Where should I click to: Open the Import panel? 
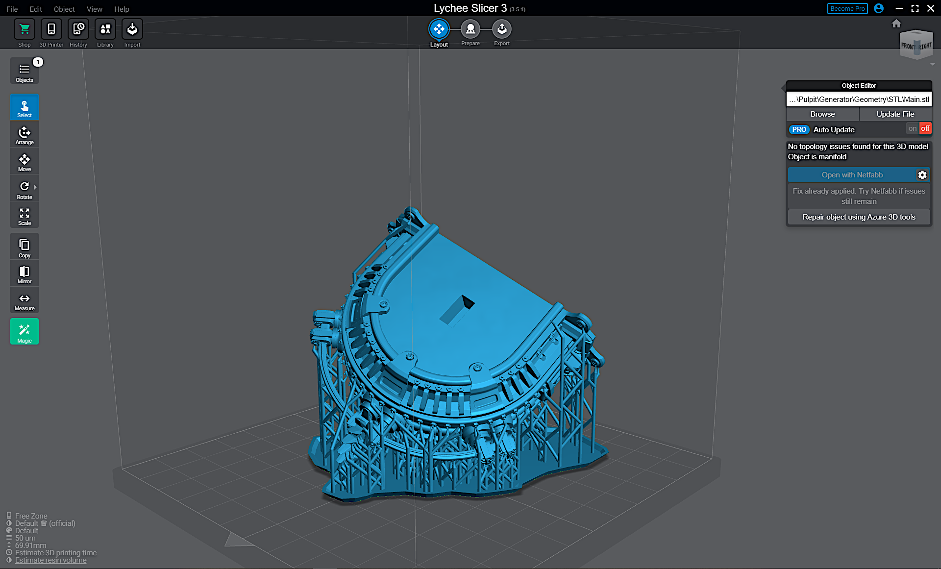coord(132,32)
